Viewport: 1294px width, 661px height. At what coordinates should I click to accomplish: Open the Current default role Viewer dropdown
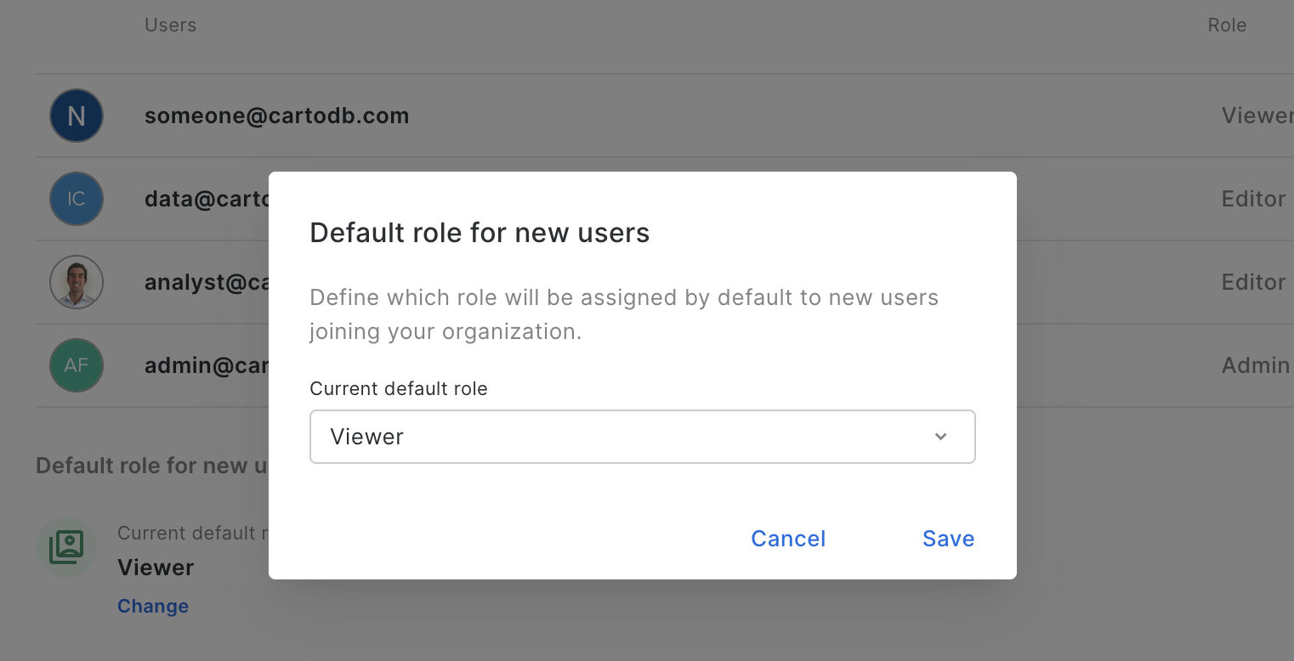642,437
